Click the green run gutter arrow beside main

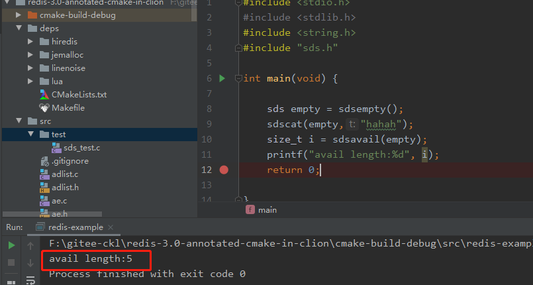pyautogui.click(x=222, y=78)
